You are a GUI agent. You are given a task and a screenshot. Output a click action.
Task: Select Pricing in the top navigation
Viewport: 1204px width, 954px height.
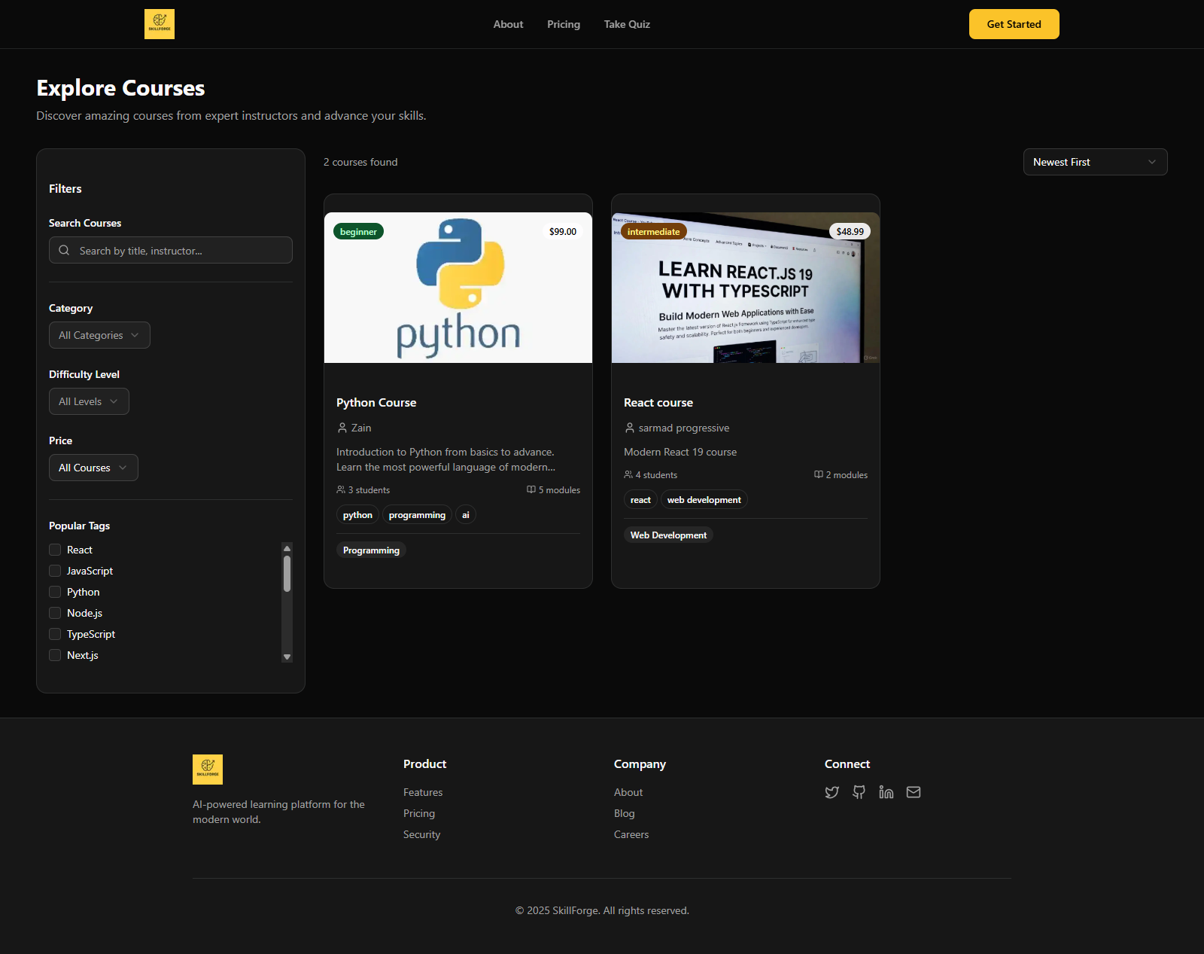point(563,23)
